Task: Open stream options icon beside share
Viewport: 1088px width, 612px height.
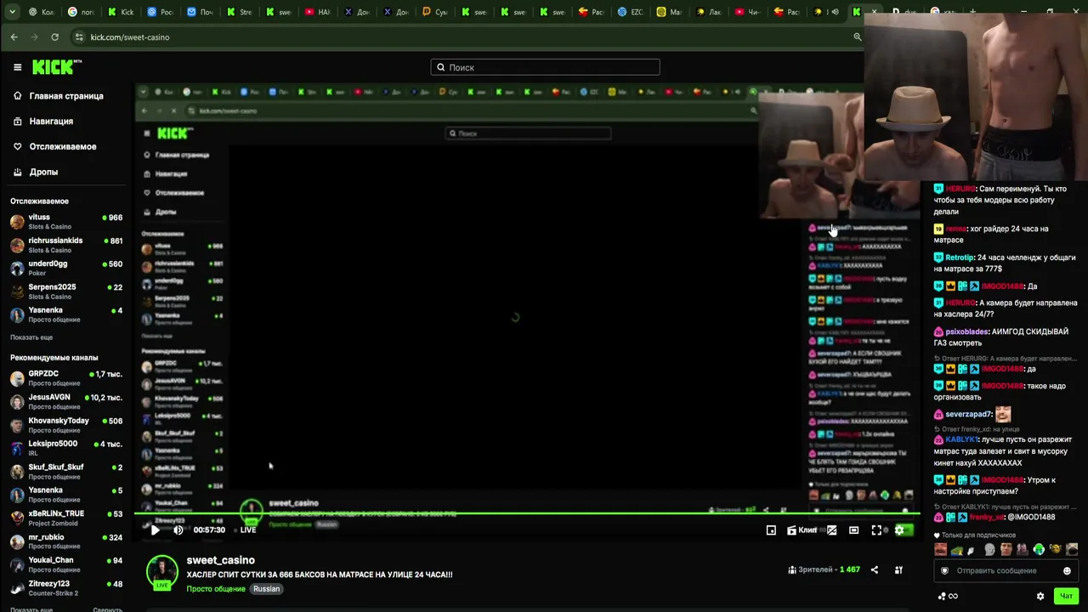Action: coord(898,569)
